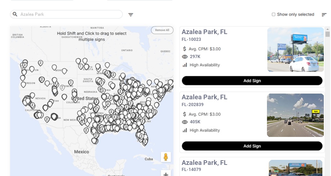Enable the Show only selected checkbox
The image size is (331, 176).
273,14
